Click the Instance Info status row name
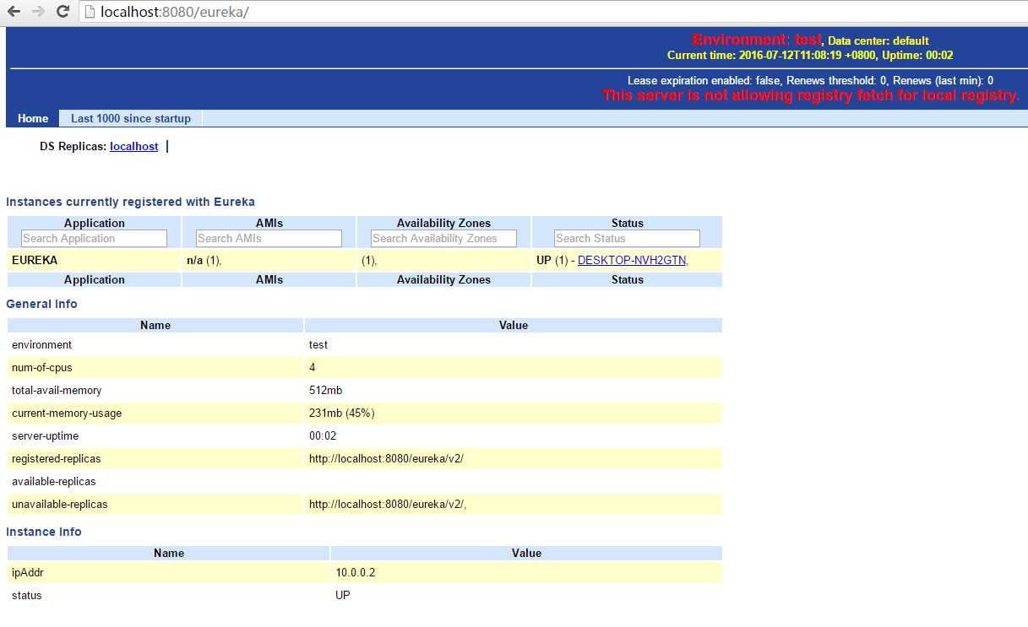This screenshot has width=1028, height=627. (x=26, y=595)
